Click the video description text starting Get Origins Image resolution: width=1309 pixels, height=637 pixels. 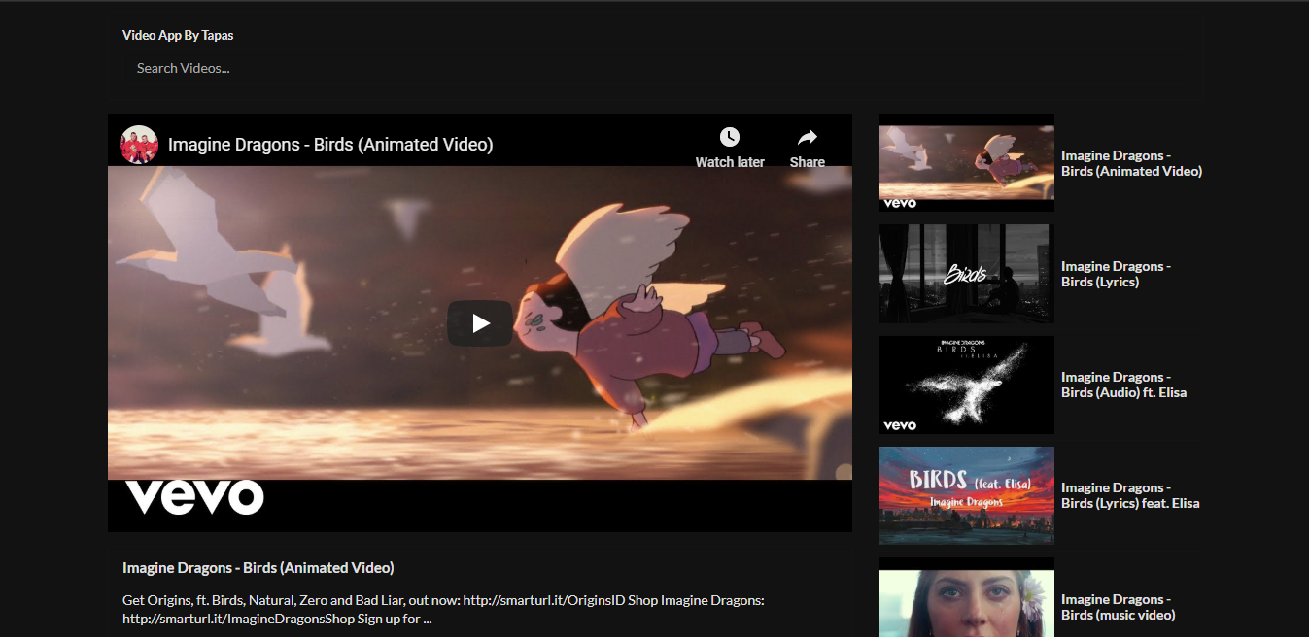coord(443,609)
